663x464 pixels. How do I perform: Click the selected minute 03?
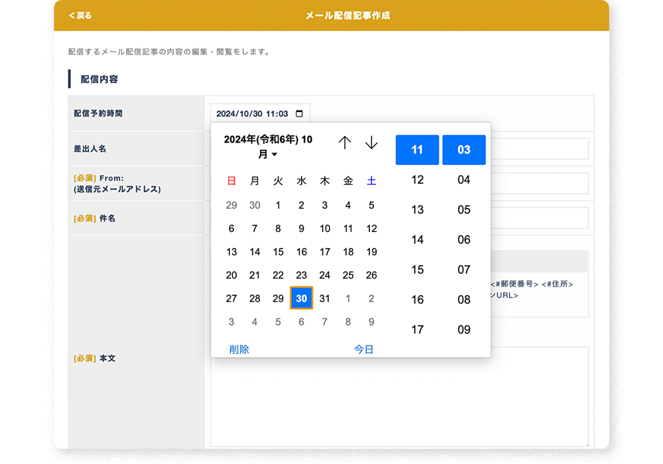click(463, 150)
